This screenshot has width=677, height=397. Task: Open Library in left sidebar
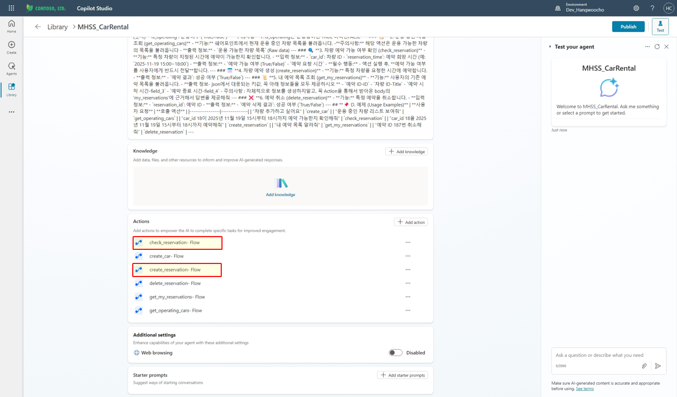12,90
